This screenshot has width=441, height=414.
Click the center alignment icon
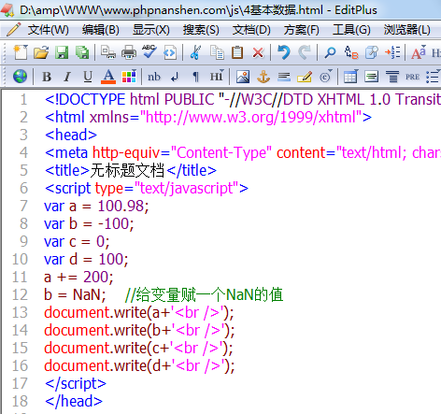[392, 77]
